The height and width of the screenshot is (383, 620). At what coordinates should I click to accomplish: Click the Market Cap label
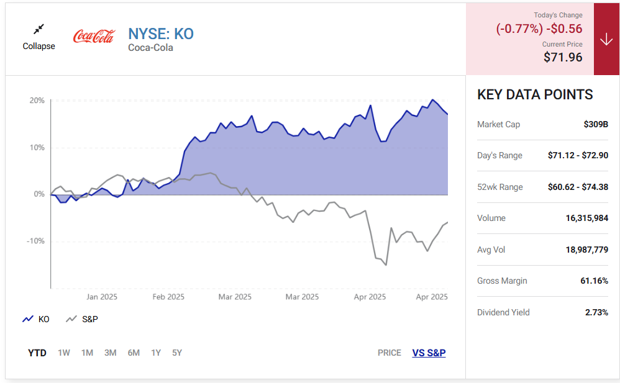(499, 125)
